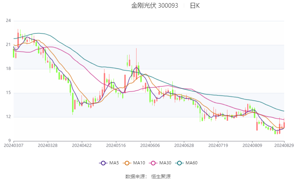Screen dimensions: 296x180
Task: Click the 20240606 date axis label
Action: tap(150, 146)
